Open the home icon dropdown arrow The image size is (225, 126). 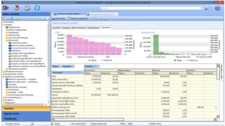coord(20,8)
